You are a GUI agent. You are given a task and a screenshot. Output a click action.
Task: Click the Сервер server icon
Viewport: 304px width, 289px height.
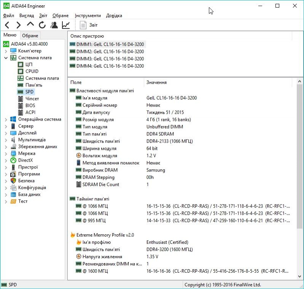click(x=13, y=126)
